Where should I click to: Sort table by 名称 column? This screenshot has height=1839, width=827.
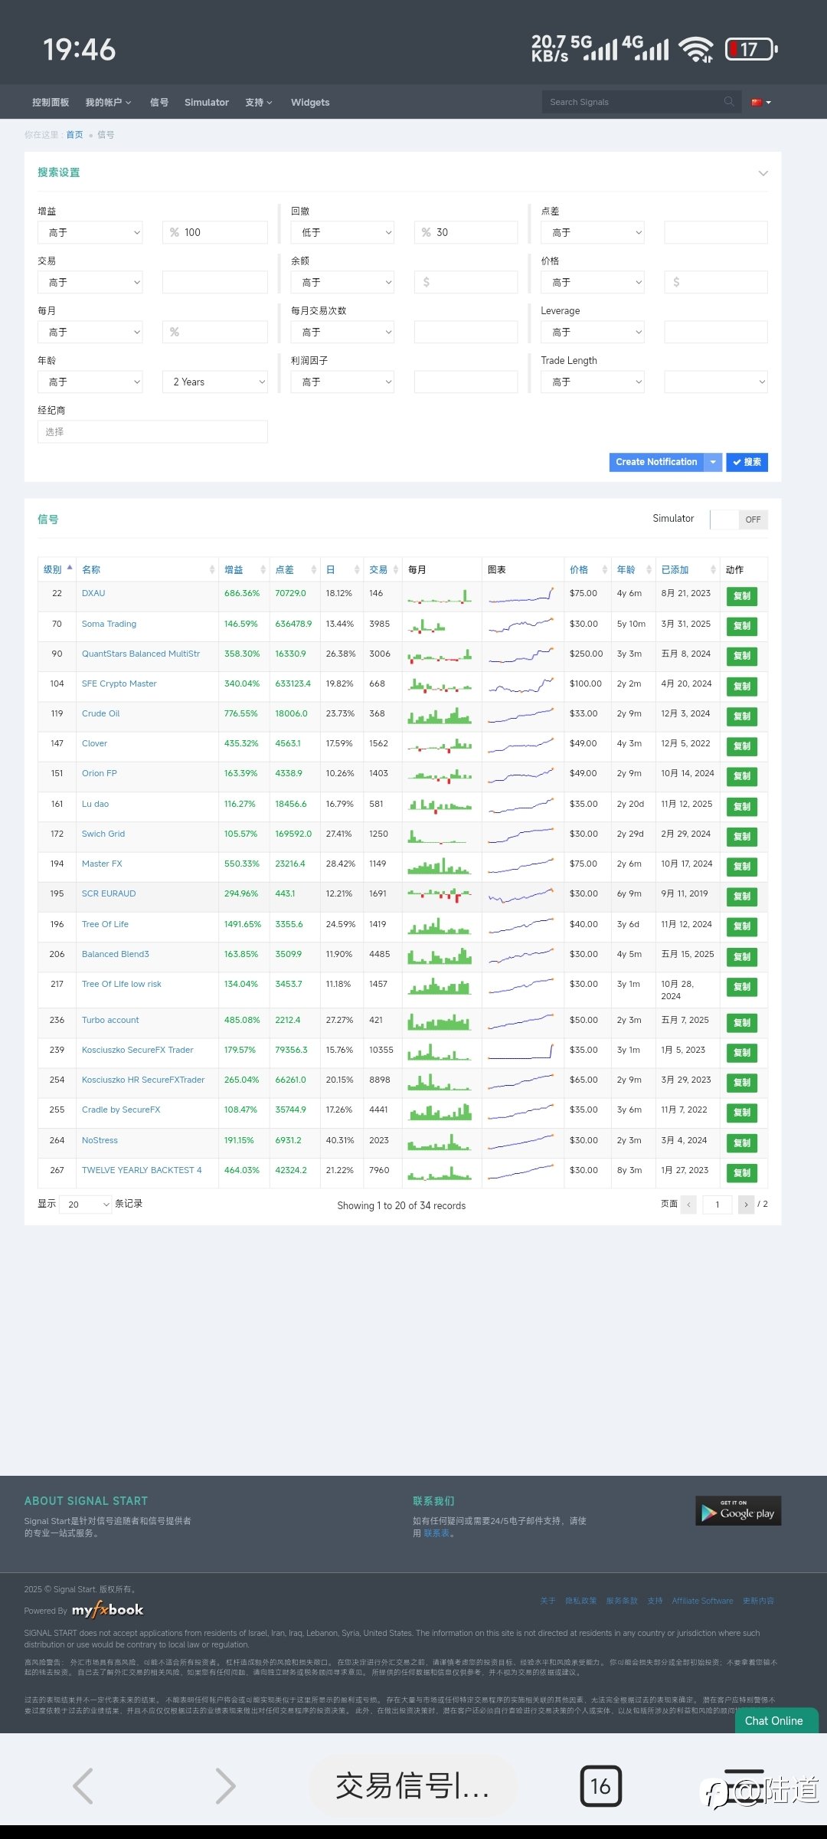[x=147, y=569]
